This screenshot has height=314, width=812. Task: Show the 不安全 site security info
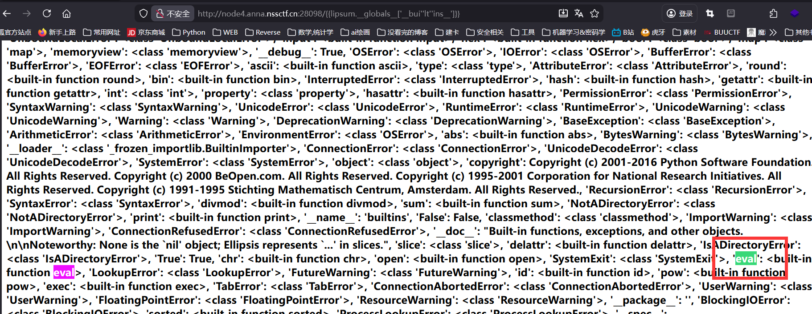[x=173, y=14]
